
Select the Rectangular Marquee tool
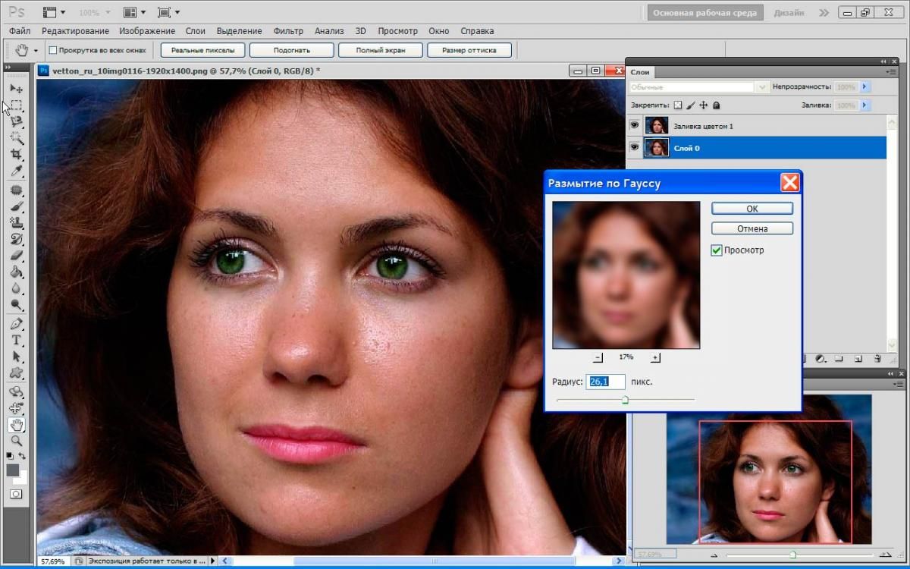click(x=16, y=105)
